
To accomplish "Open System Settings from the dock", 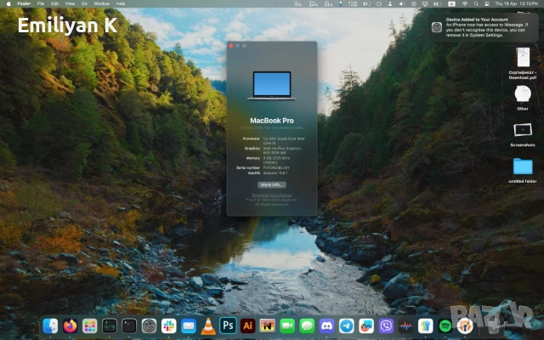I will coord(150,326).
